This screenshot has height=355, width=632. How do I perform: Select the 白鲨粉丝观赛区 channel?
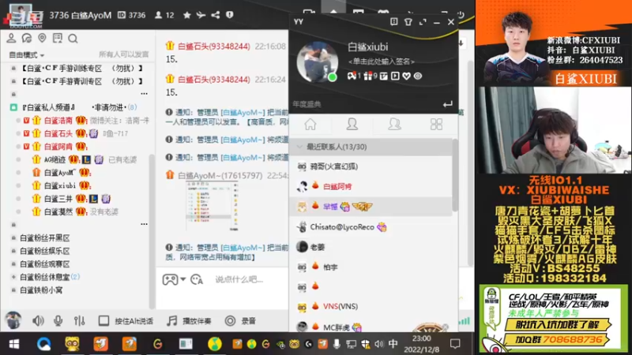[x=45, y=264]
